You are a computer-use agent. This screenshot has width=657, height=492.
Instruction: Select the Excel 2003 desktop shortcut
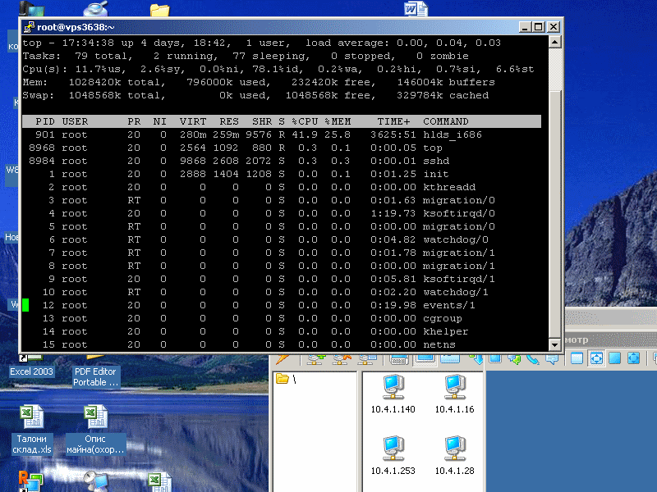[31, 367]
